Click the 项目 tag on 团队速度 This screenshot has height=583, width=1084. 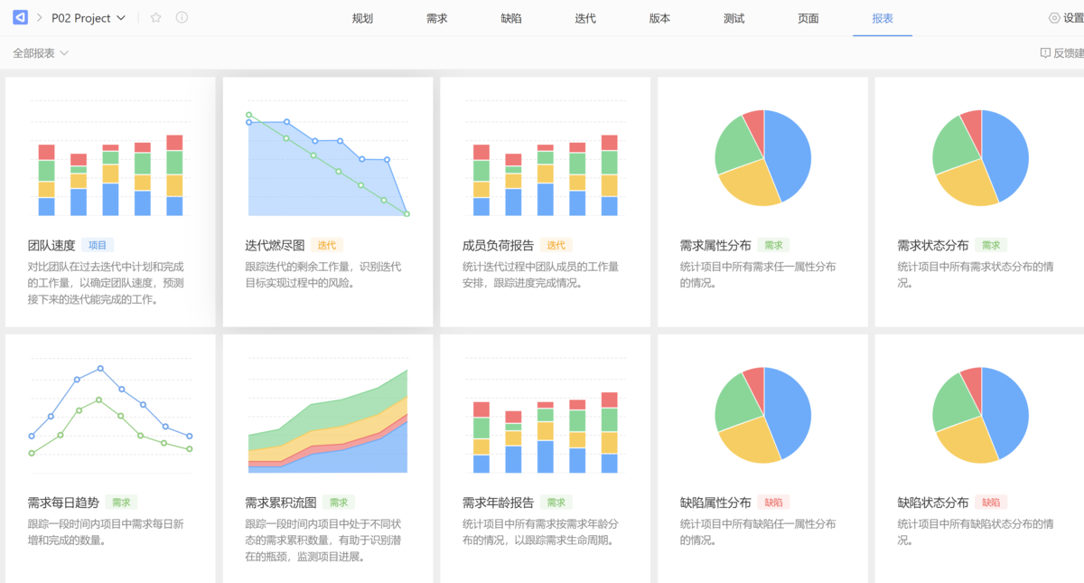tap(98, 245)
